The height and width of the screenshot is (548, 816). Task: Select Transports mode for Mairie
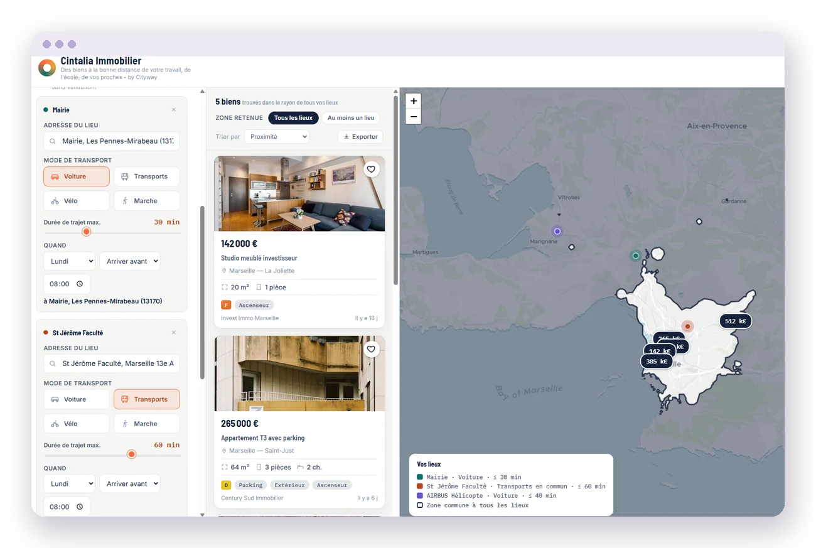pos(146,176)
